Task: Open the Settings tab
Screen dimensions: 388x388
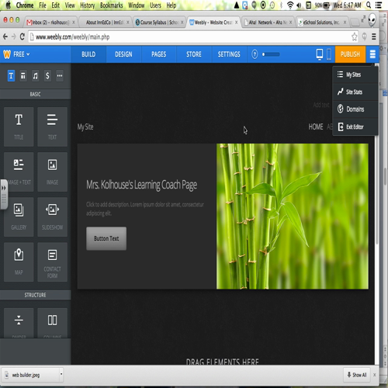Action: coord(229,54)
